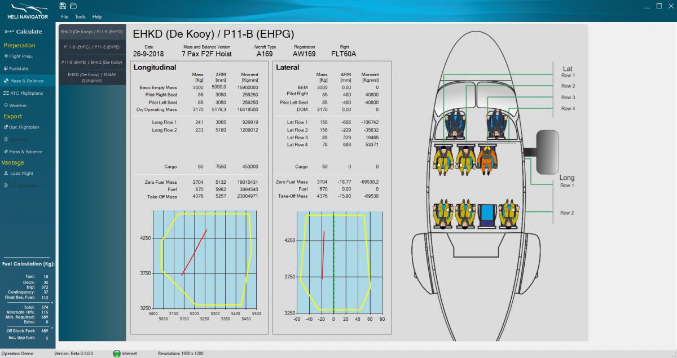
Task: Click the flight number FLT60A
Action: (344, 54)
